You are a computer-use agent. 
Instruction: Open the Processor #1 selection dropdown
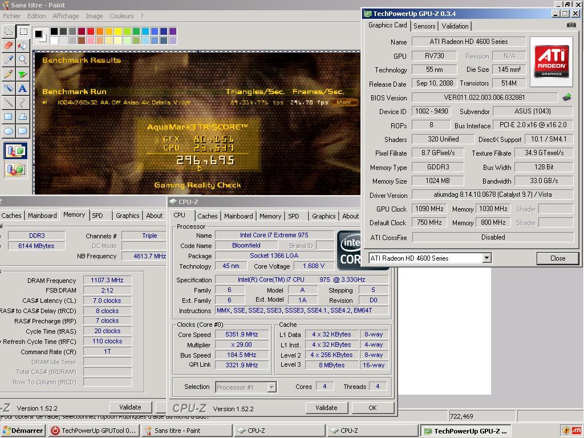[272, 387]
